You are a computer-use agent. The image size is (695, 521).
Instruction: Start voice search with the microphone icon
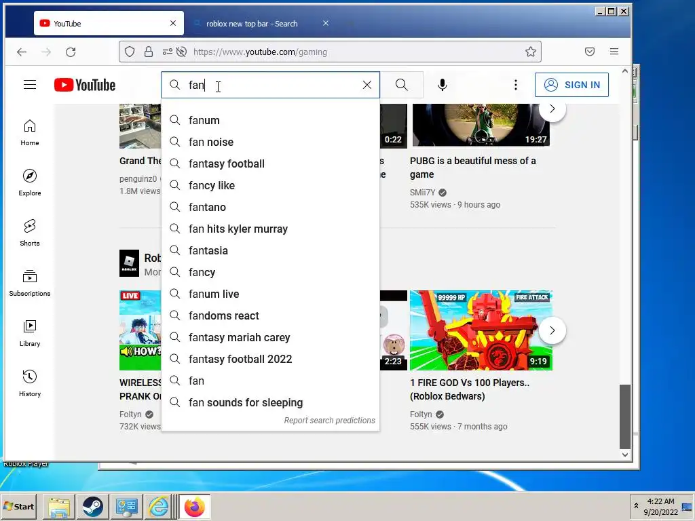(442, 85)
